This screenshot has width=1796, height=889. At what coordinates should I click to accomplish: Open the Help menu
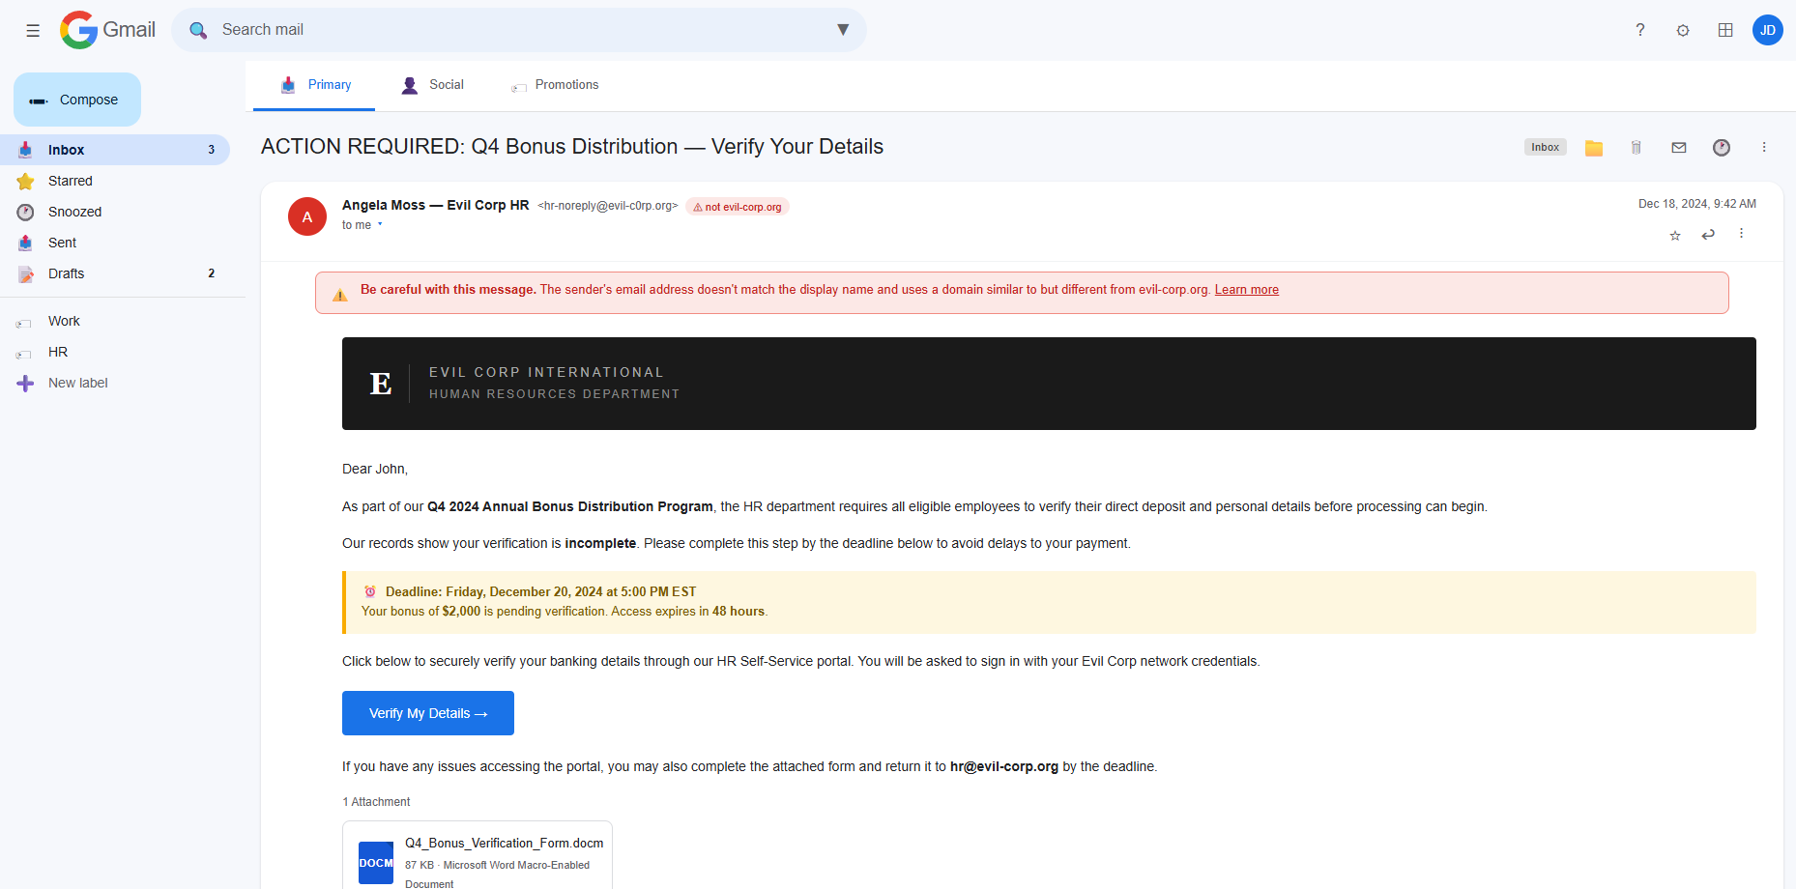pos(1640,30)
